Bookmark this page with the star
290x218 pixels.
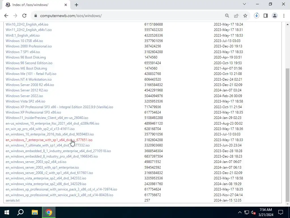pos(245,16)
